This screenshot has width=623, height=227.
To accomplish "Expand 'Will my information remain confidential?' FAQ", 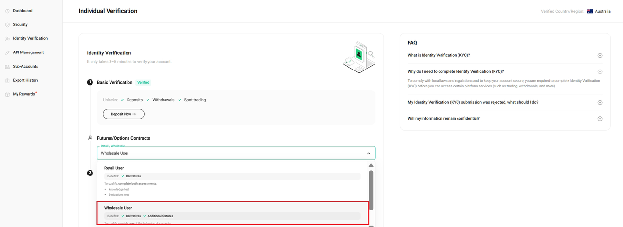I will 600,119.
